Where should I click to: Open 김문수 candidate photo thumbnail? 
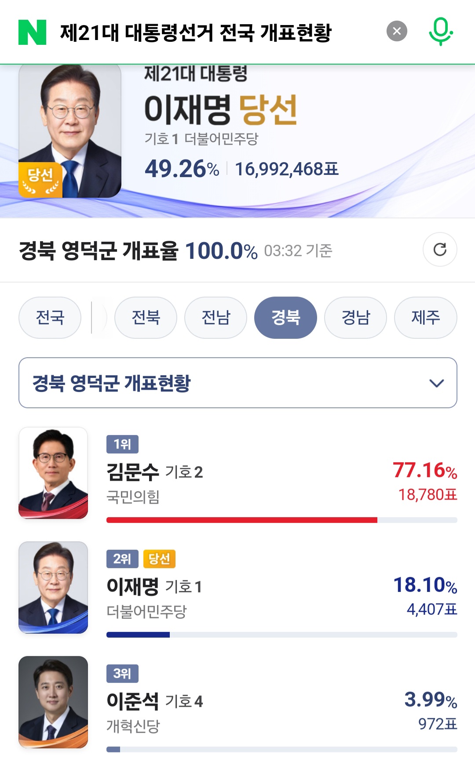pos(53,473)
